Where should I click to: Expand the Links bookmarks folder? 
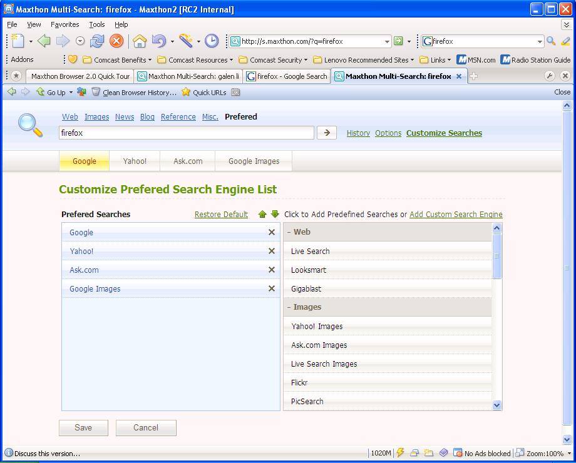[x=435, y=59]
